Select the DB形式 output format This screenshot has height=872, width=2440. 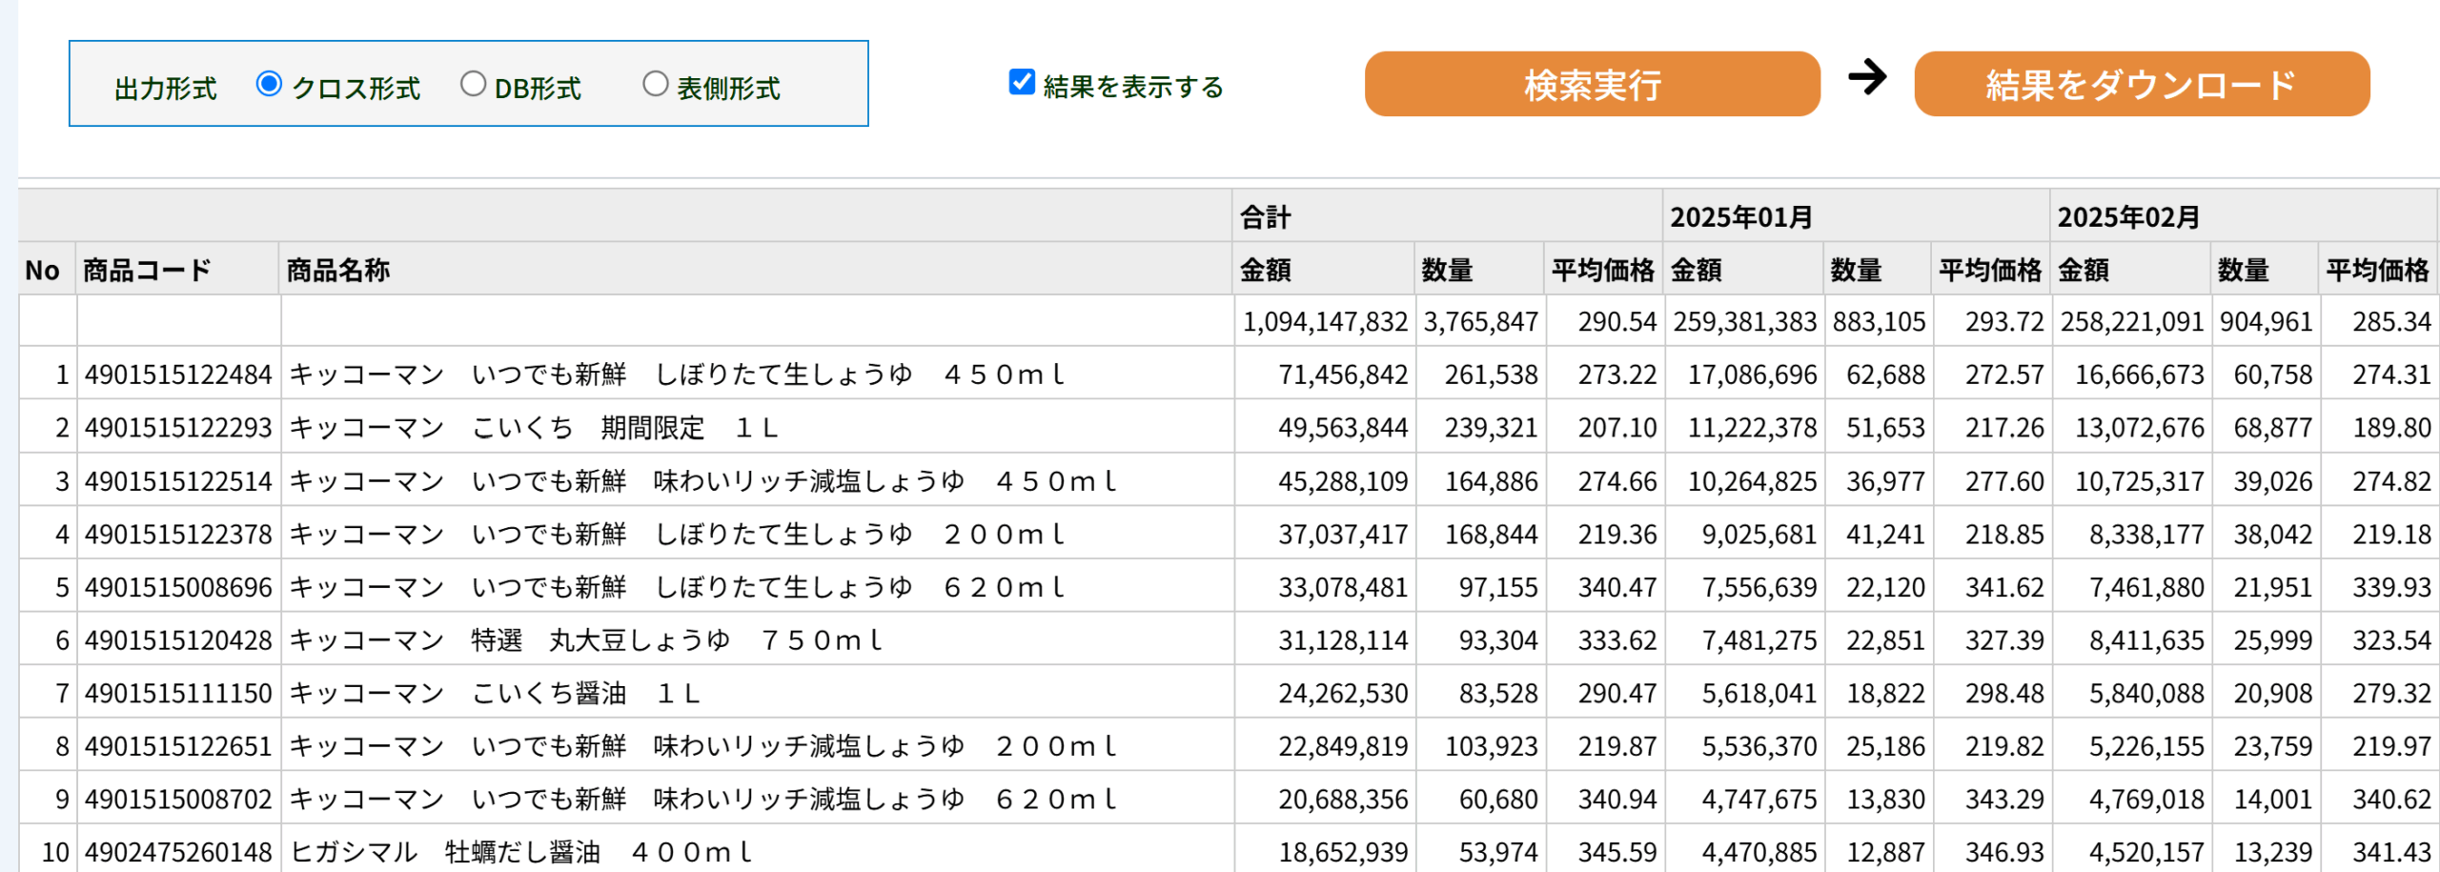pyautogui.click(x=473, y=85)
